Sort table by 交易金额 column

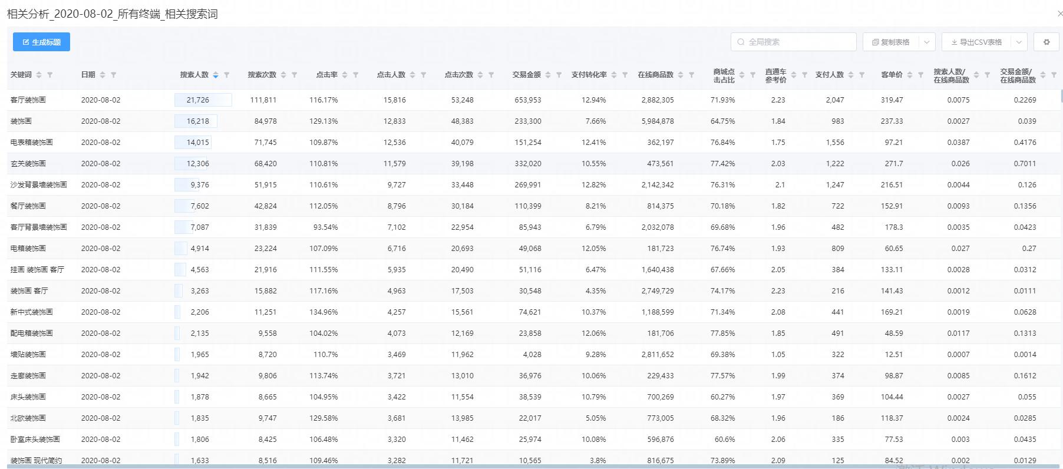(548, 75)
